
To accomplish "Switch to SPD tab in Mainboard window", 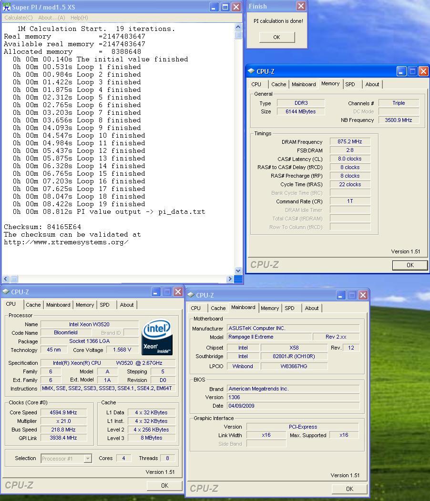I will click(289, 308).
